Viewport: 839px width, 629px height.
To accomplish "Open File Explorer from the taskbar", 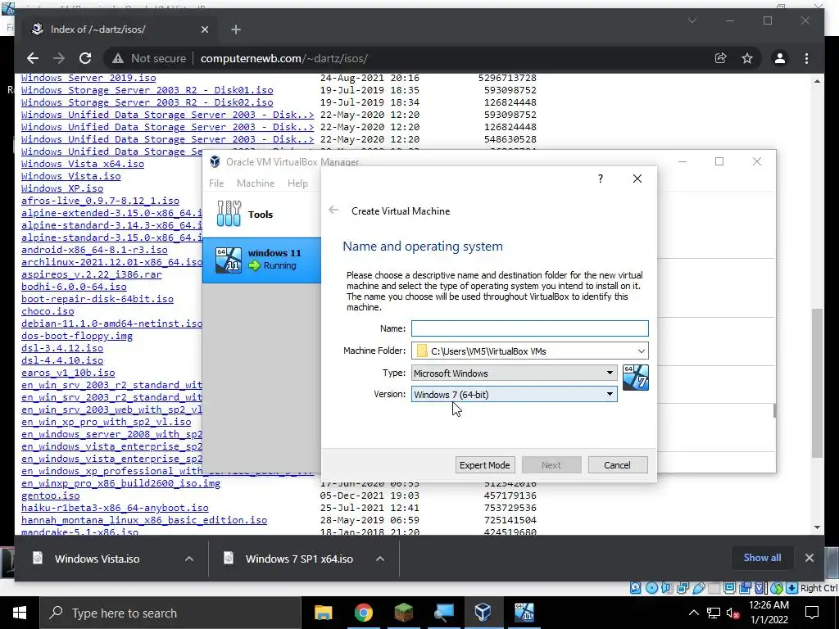I will click(x=323, y=613).
